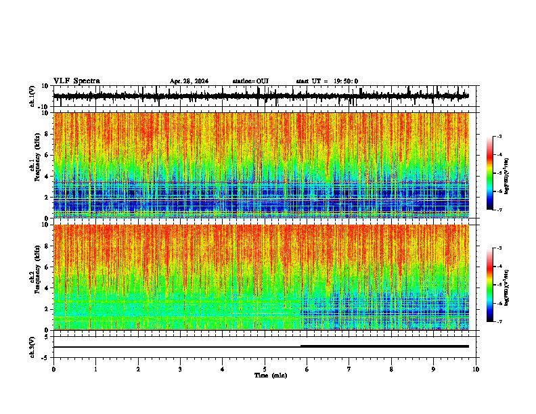Click the ch.1 color bar log PSD label

coord(507,176)
